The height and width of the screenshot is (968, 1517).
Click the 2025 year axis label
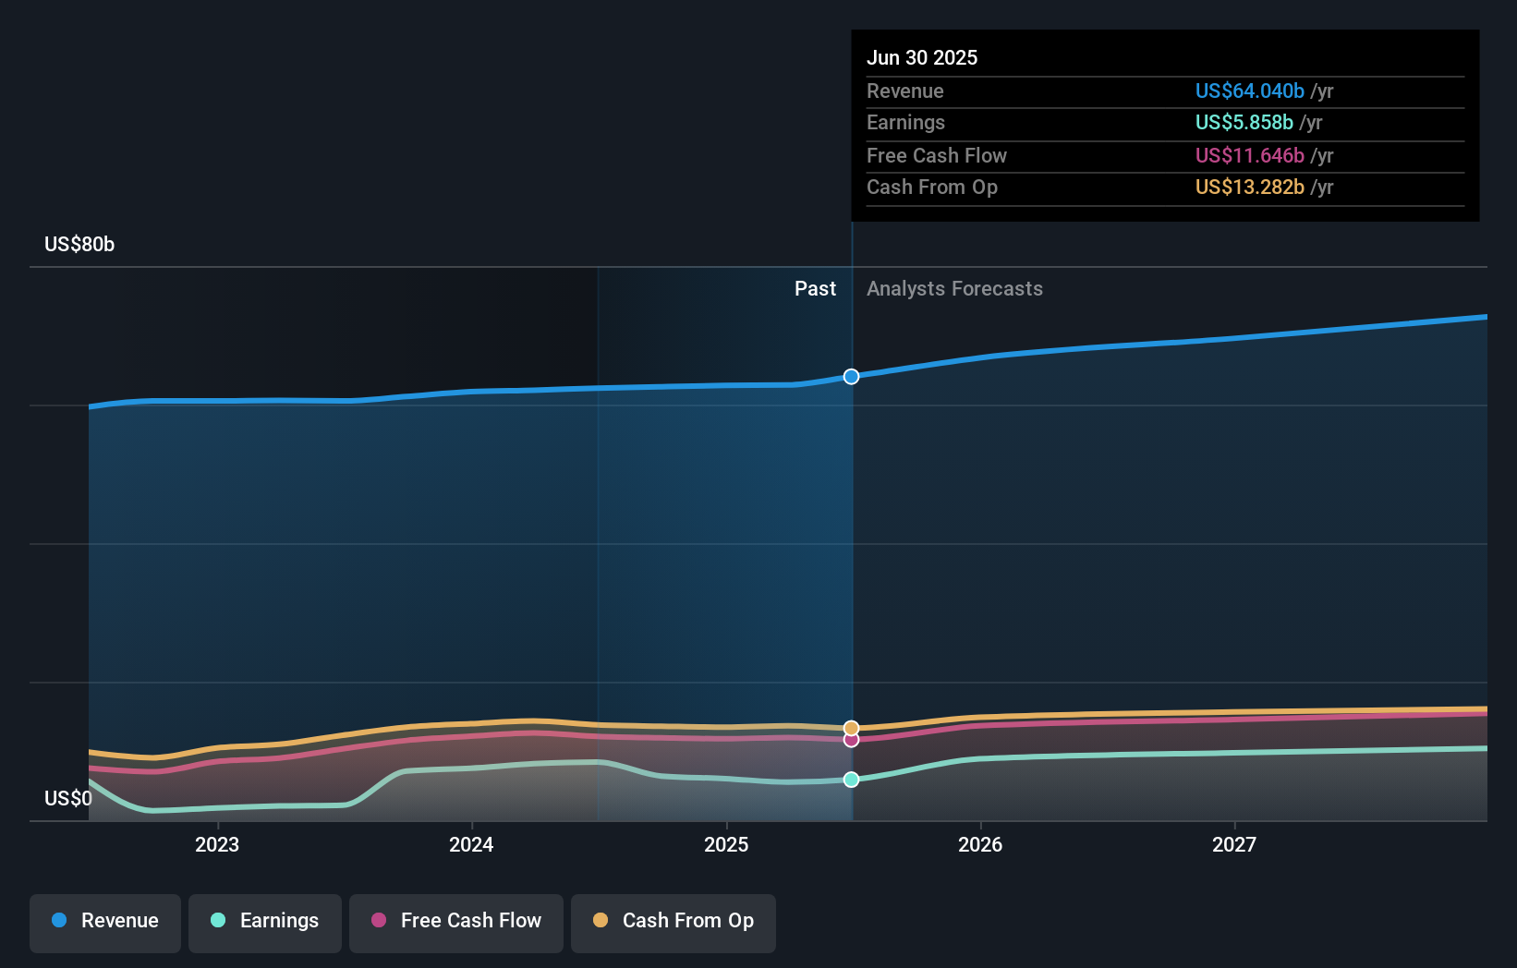click(x=726, y=844)
